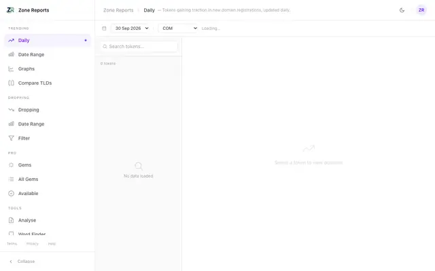
Task: Click the trending Date Range bar-chart icon
Action: click(11, 54)
